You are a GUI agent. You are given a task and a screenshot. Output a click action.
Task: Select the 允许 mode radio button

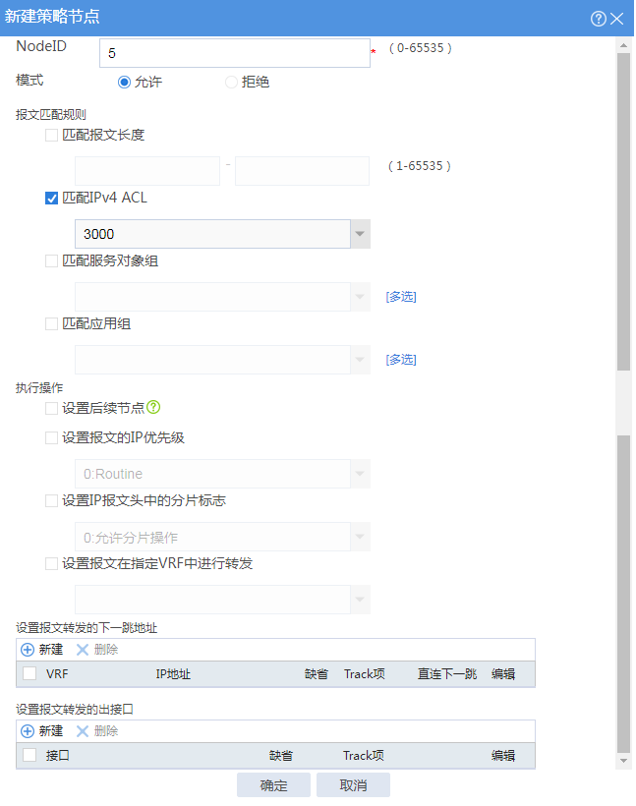tap(124, 83)
